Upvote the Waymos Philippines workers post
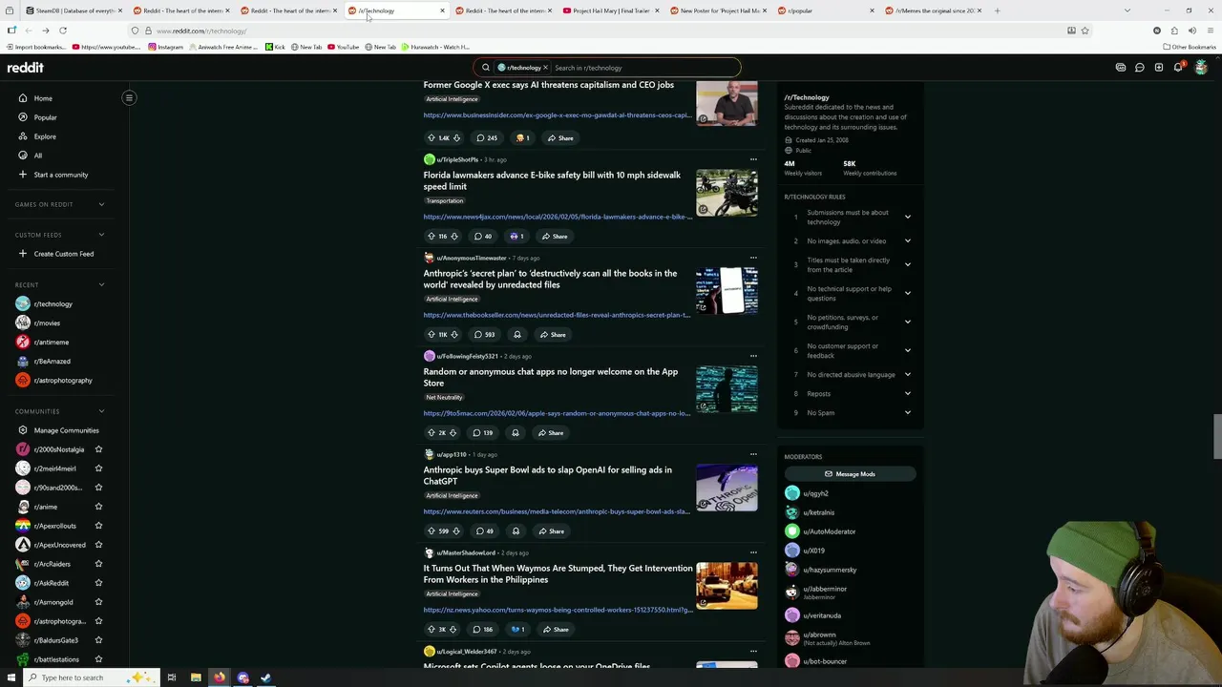This screenshot has width=1222, height=687. pyautogui.click(x=431, y=629)
